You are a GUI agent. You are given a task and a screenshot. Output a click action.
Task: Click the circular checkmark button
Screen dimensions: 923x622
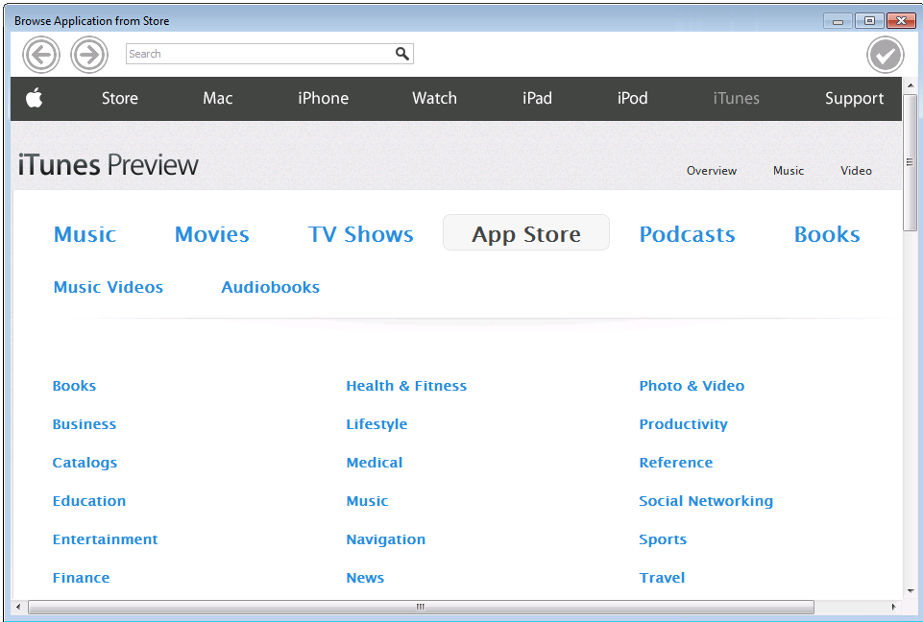tap(885, 54)
